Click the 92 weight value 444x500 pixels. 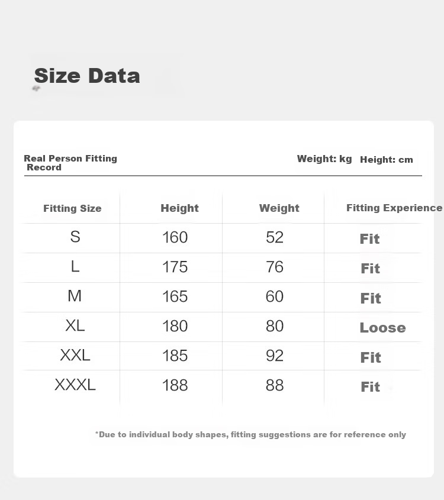pos(275,355)
